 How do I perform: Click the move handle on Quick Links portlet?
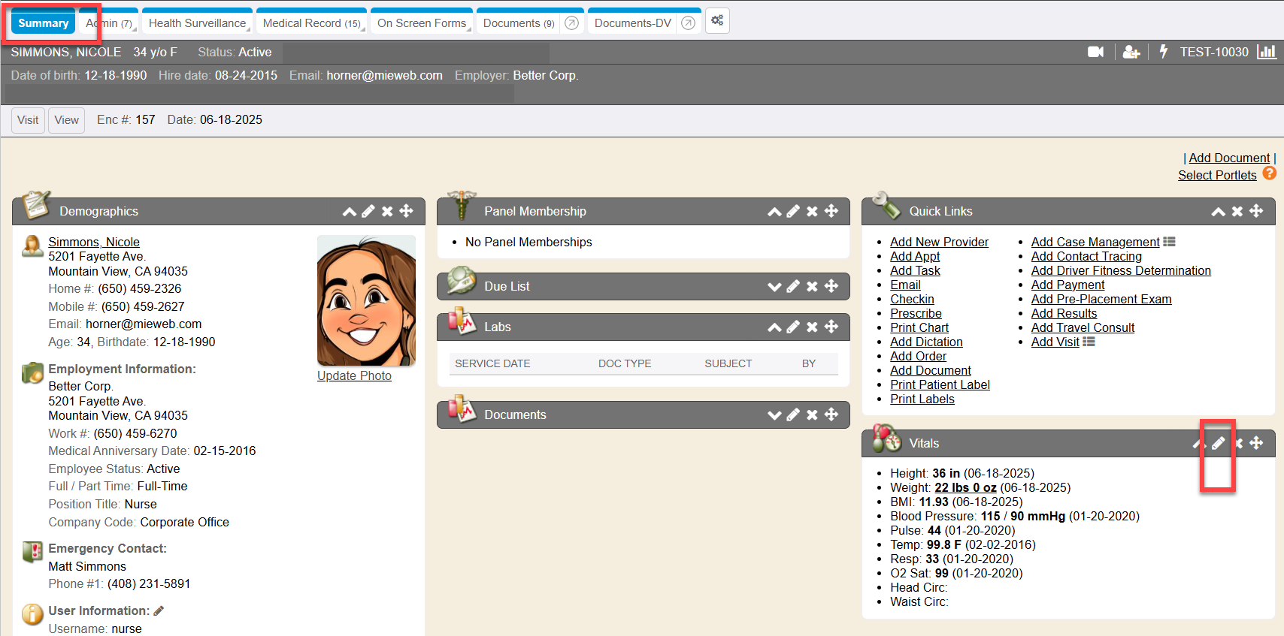coord(1256,211)
